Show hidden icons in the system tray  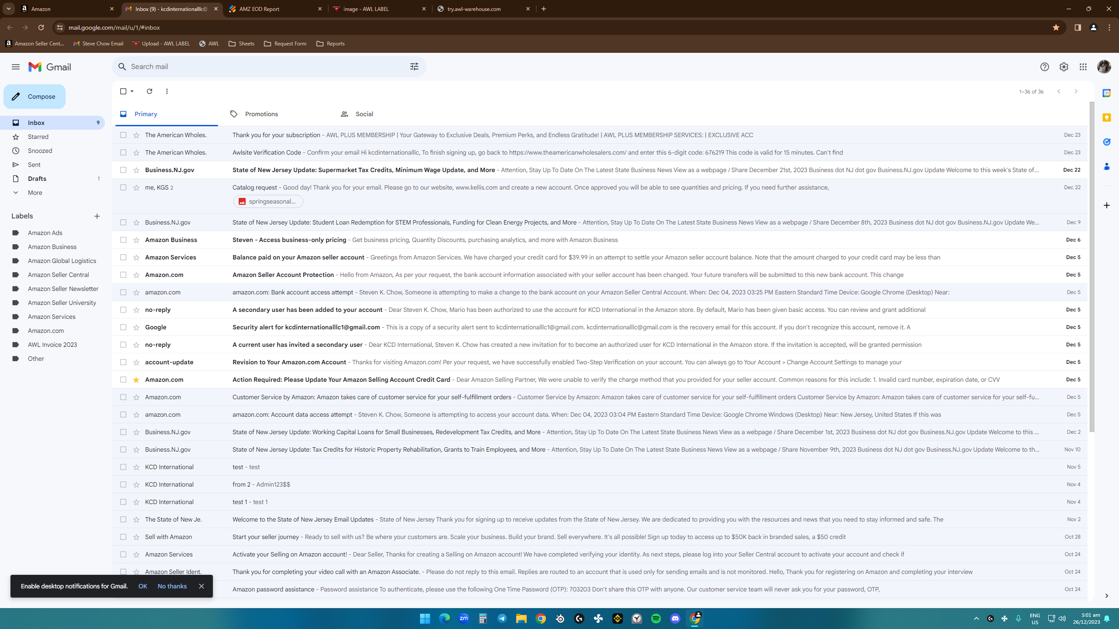[x=976, y=619]
